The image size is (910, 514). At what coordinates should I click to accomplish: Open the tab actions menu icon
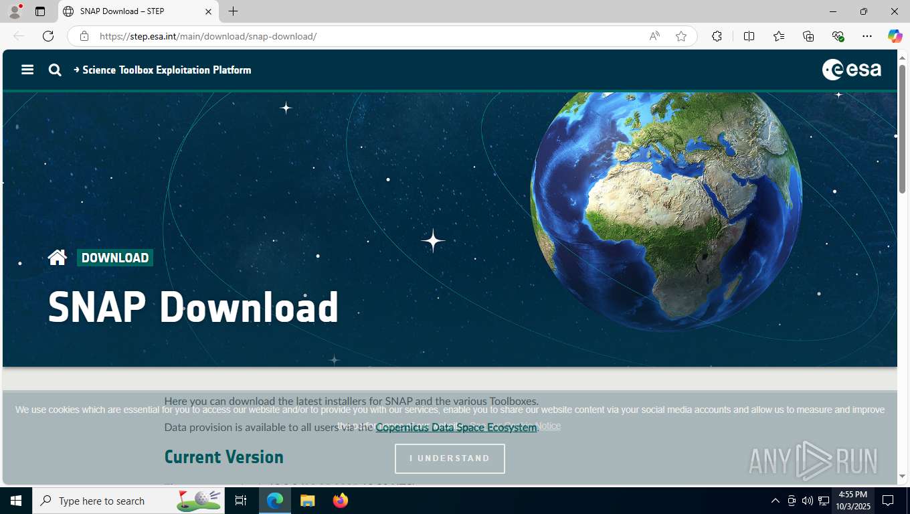pyautogui.click(x=40, y=11)
